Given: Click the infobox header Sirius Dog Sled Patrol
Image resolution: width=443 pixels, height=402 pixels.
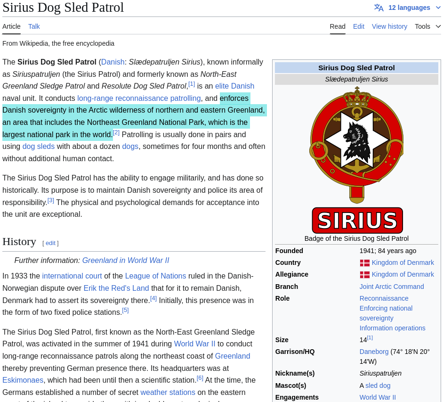Looking at the screenshot, I should coord(356,68).
